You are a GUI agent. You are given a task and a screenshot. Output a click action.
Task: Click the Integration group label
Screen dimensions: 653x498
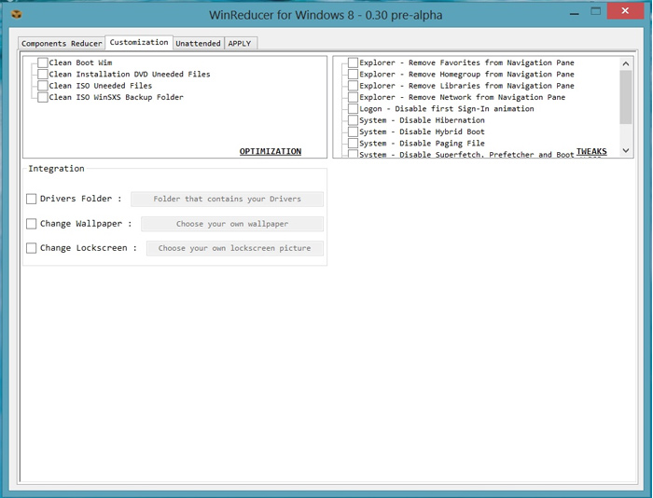pyautogui.click(x=56, y=169)
